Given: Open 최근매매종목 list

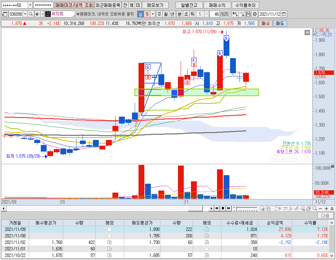Looking at the screenshot, I should (x=108, y=5).
